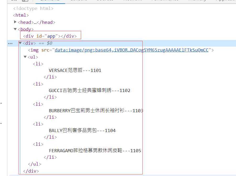
Task: Select the closing </ul> tag
Action: tap(35, 164)
